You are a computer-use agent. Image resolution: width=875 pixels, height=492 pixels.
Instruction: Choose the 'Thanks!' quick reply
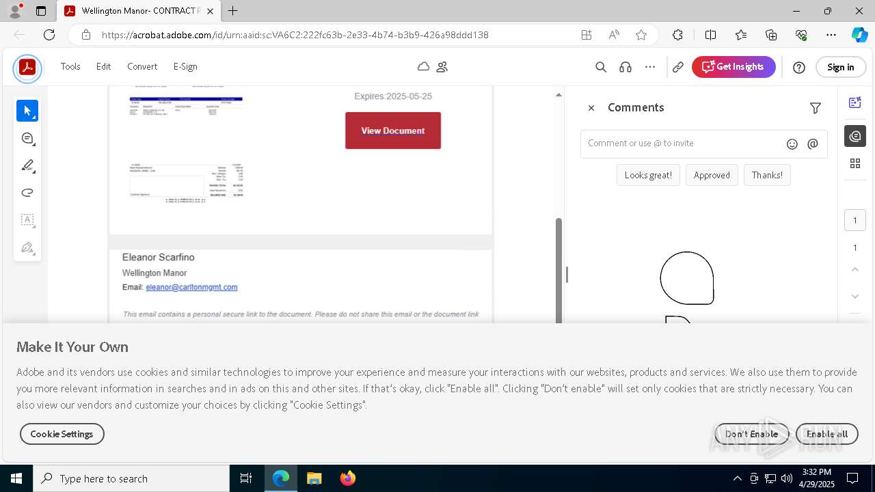pos(767,175)
